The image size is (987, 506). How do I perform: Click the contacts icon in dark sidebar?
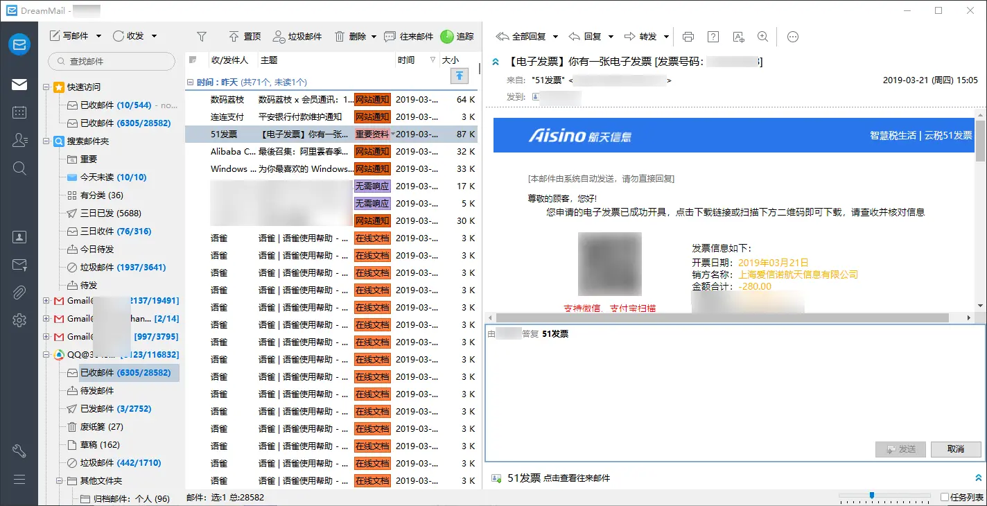[x=19, y=140]
